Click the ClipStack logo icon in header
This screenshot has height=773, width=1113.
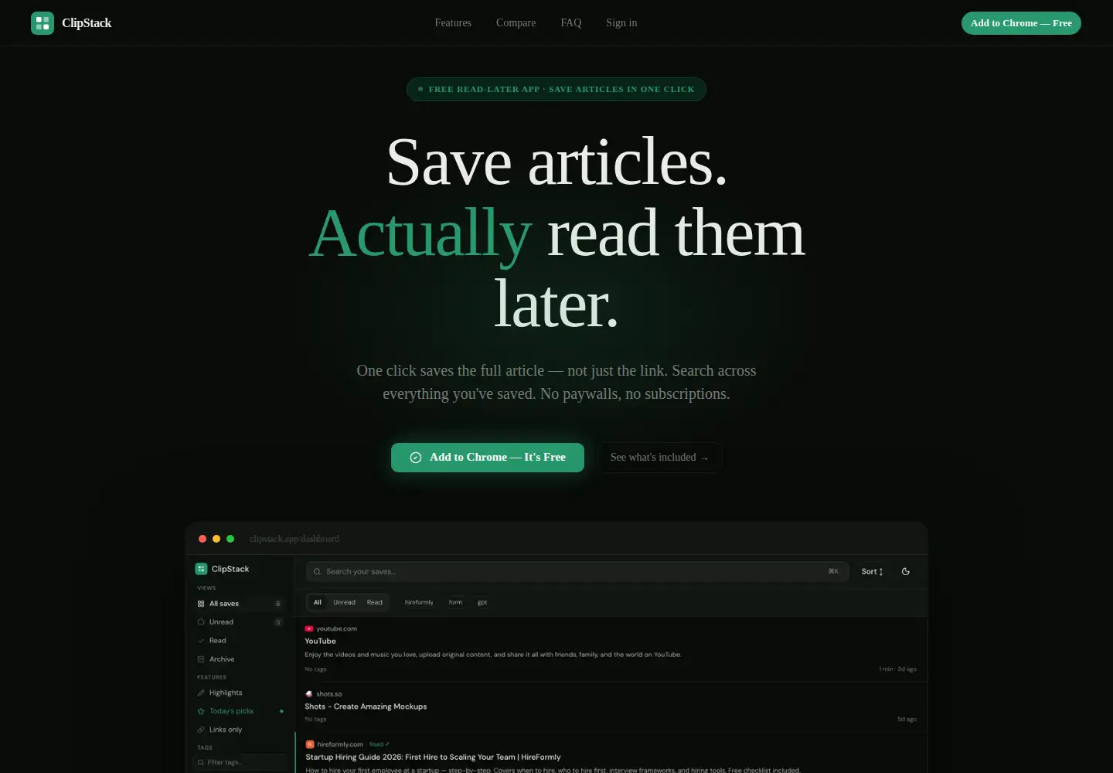click(x=43, y=23)
